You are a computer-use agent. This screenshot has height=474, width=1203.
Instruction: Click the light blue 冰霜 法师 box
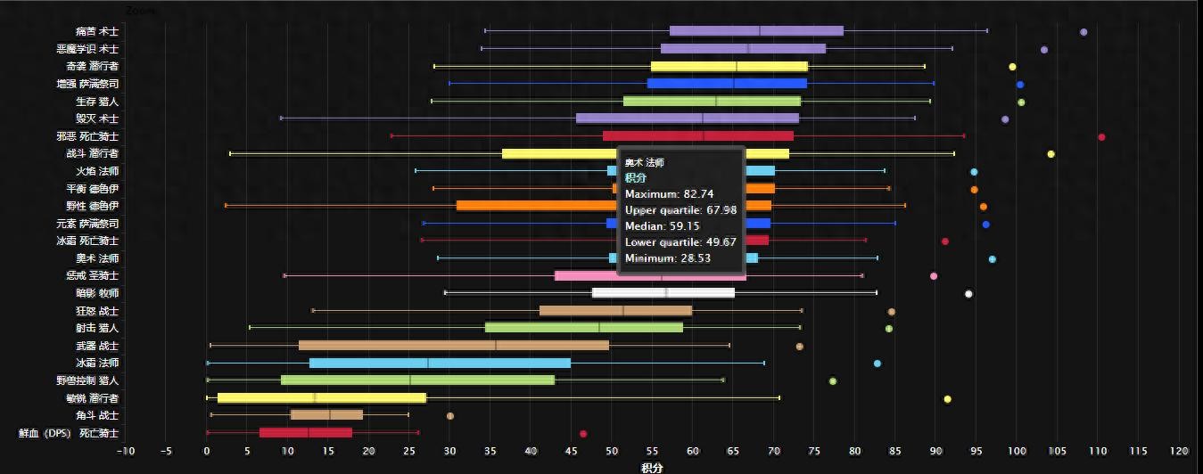pyautogui.click(x=439, y=364)
